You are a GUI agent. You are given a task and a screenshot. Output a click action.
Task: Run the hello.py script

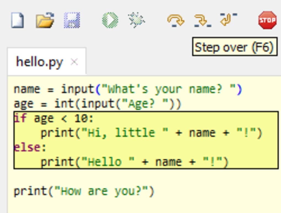pyautogui.click(x=109, y=20)
